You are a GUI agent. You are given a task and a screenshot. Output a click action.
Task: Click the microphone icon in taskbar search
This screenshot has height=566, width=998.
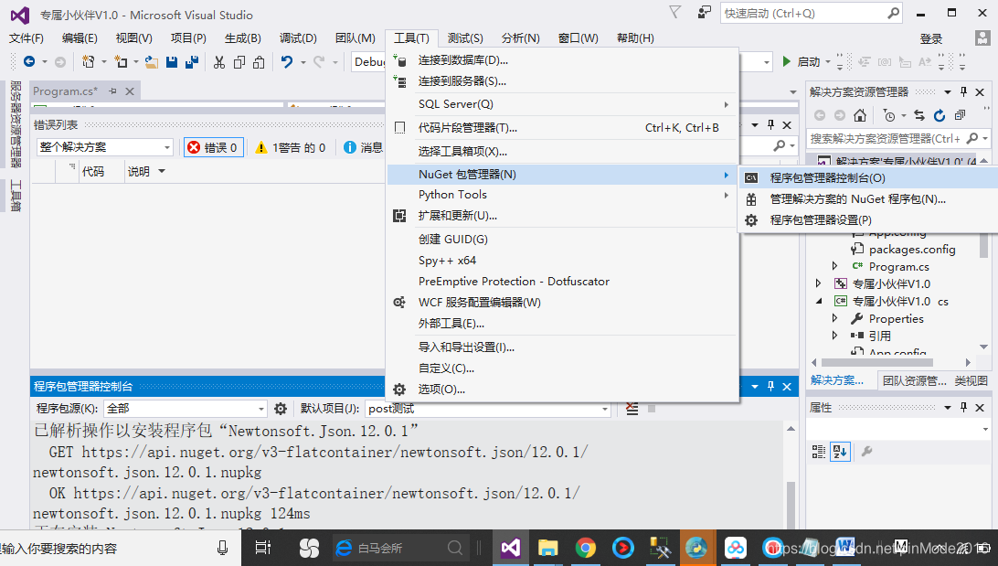222,548
